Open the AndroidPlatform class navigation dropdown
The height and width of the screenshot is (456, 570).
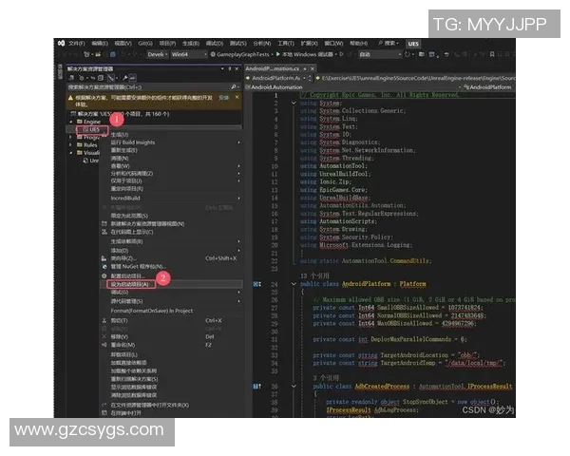pyautogui.click(x=489, y=87)
